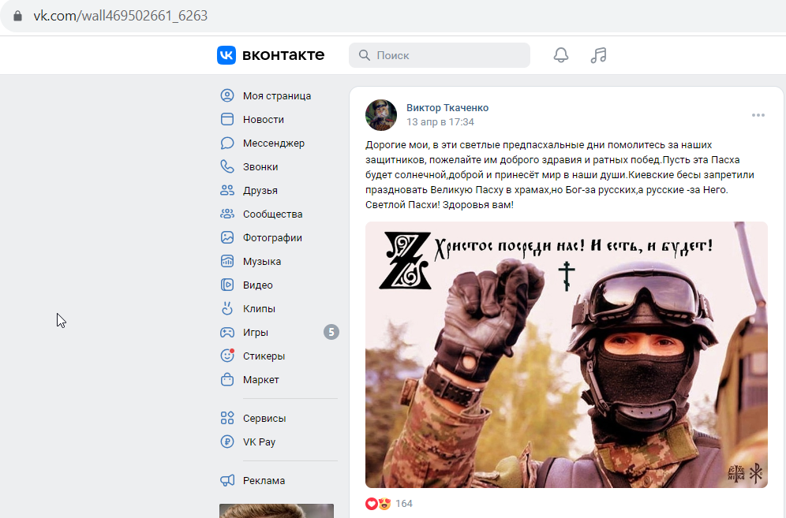Open the post's three-dot options menu
The height and width of the screenshot is (518, 786).
pos(758,115)
